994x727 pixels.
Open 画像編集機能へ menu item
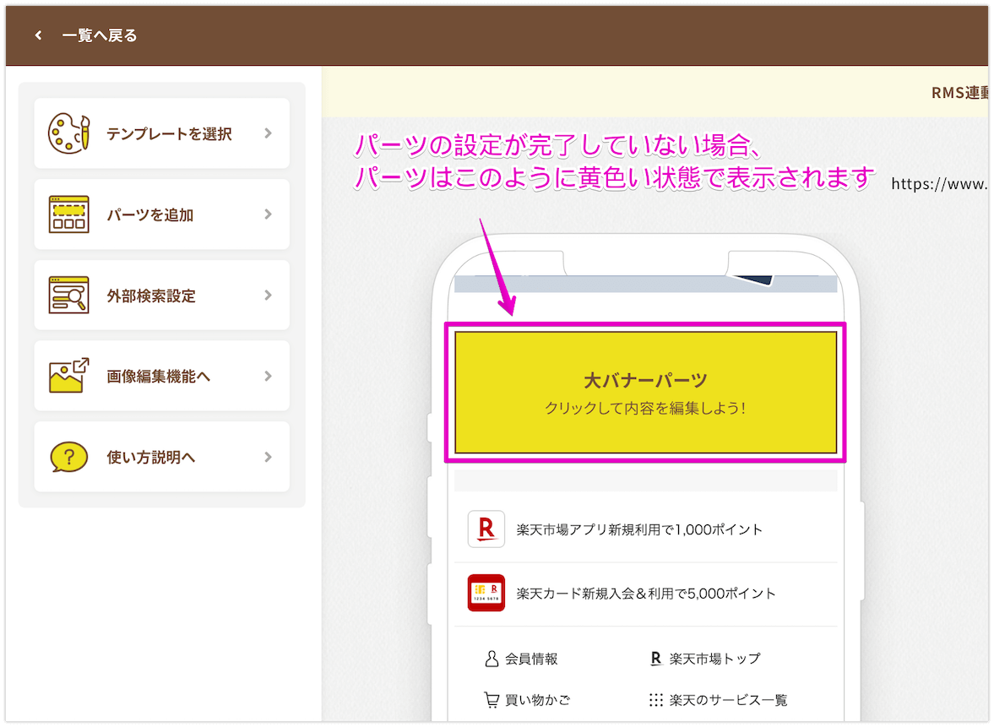coord(161,376)
